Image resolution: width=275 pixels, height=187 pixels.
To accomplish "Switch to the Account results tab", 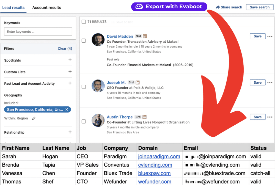I will [46, 8].
